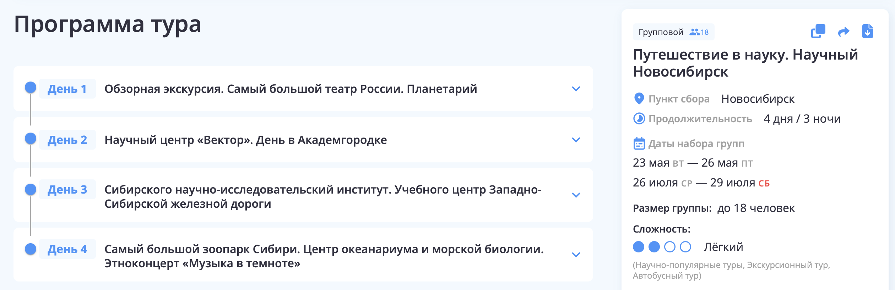The width and height of the screenshot is (895, 290).
Task: Select the 26 июля — 29 июля date range
Action: click(701, 183)
